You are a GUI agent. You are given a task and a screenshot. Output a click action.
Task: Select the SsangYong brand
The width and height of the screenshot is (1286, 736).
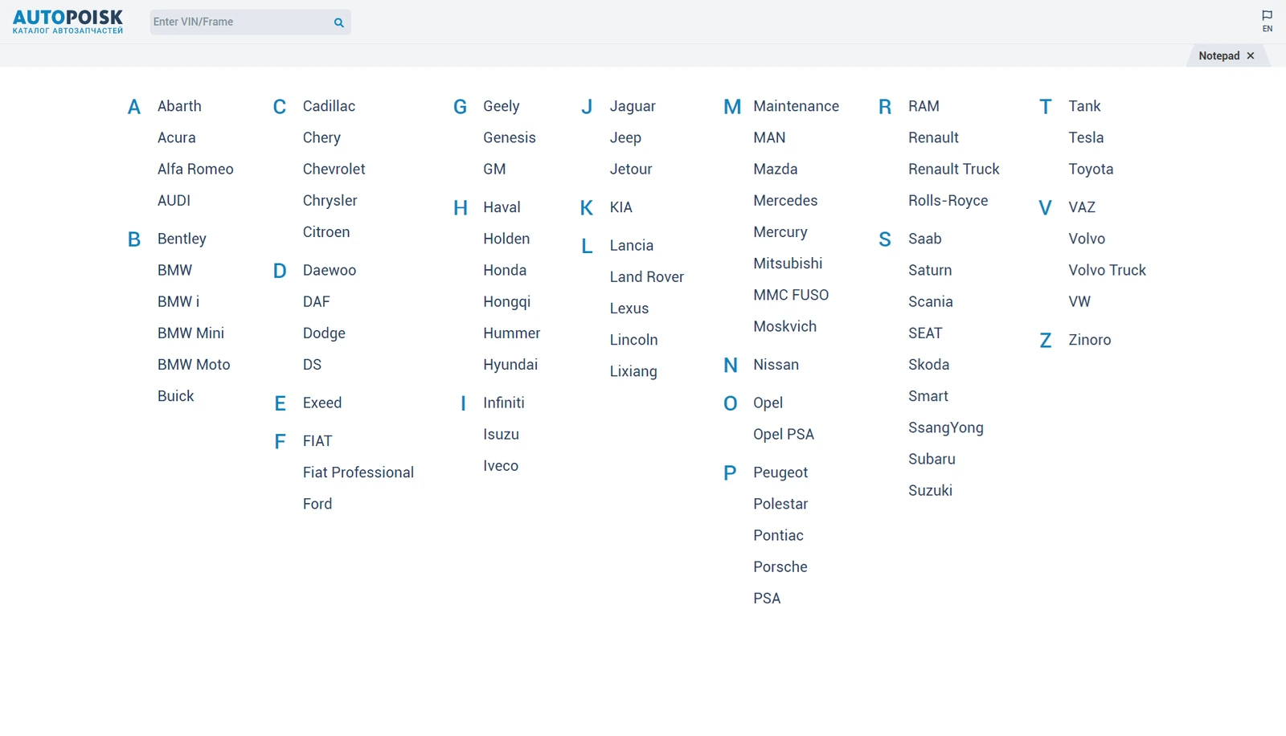tap(946, 427)
